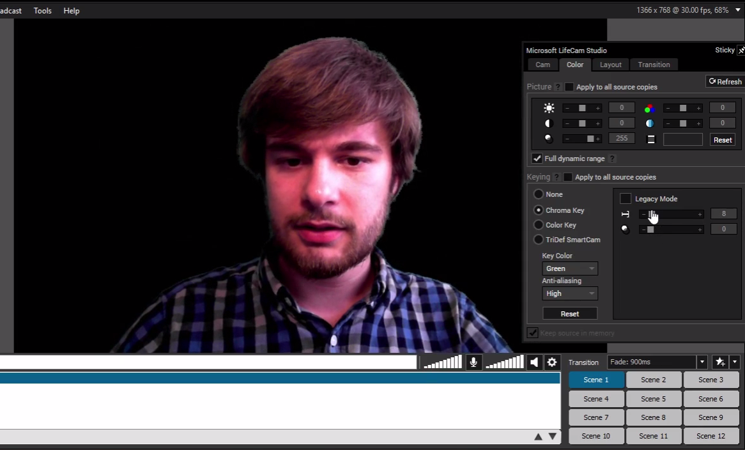
Task: Click the add transition star icon
Action: [721, 362]
